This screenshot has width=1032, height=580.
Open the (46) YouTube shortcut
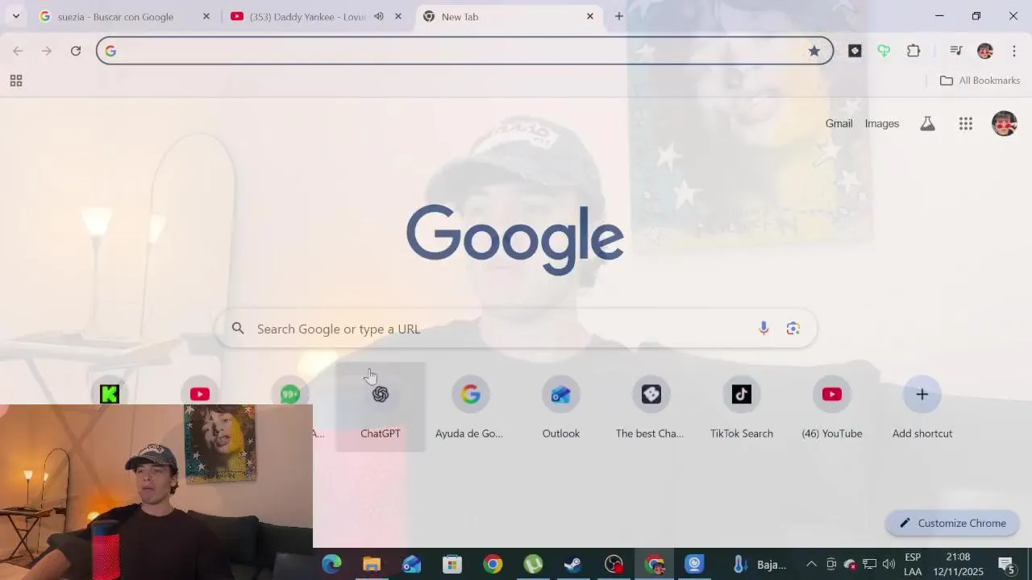coord(832,407)
